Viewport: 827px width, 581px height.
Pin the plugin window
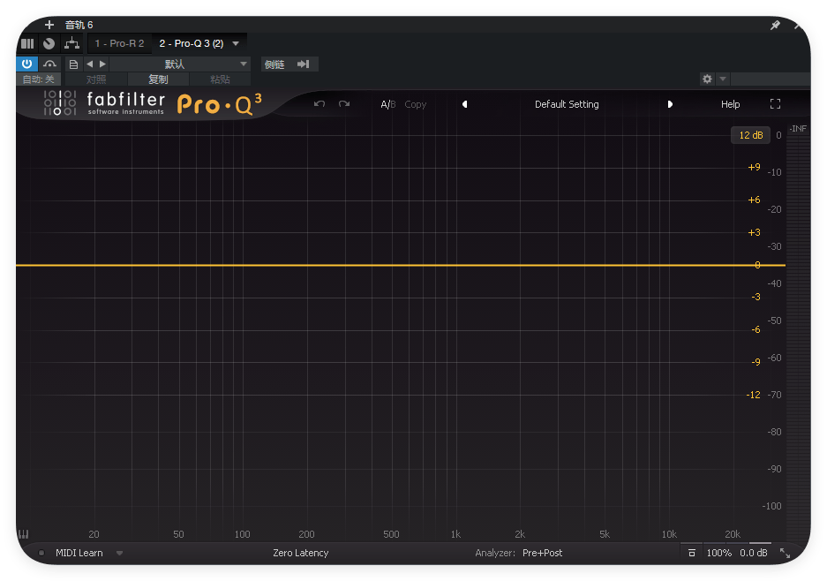[x=775, y=25]
